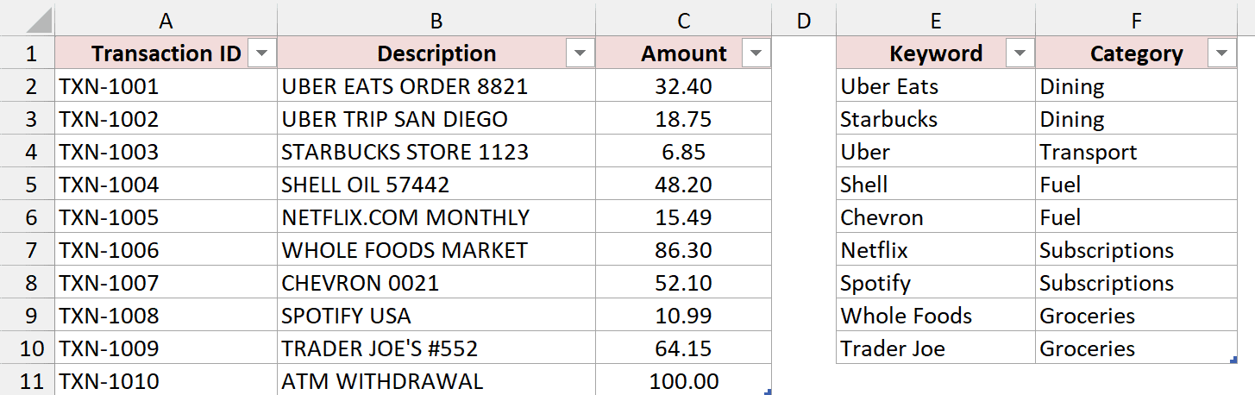This screenshot has height=395, width=1255.
Task: Open the Amount filter dropdown
Action: (x=756, y=54)
